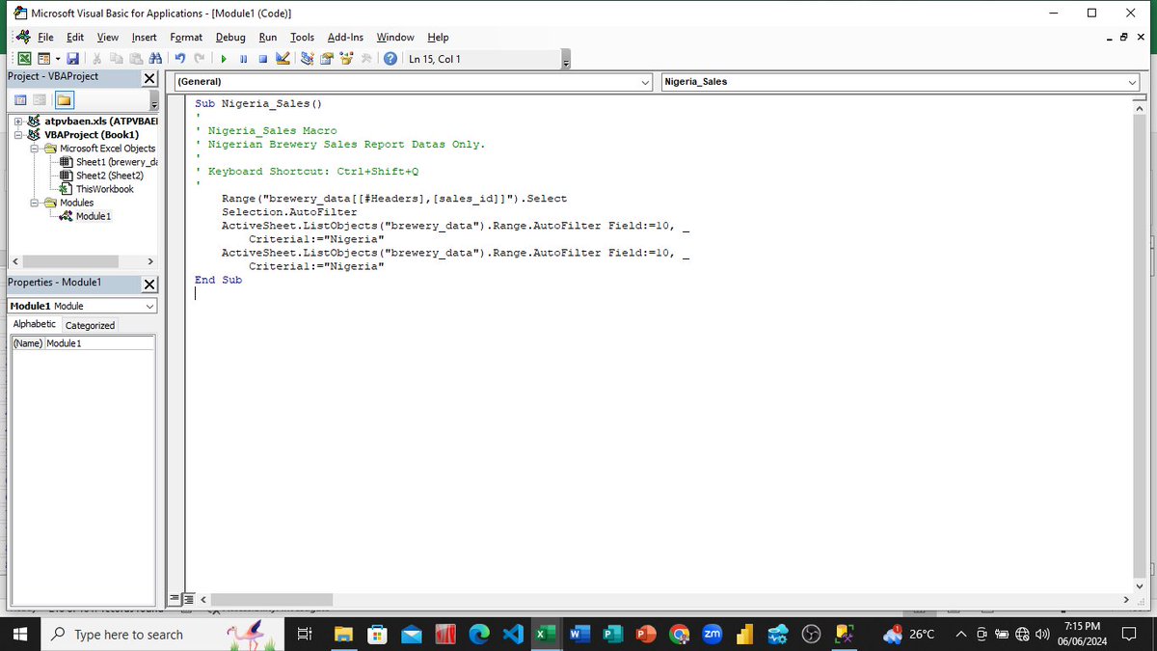Open Visual Studio Code from taskbar
The image size is (1157, 651).
point(512,634)
